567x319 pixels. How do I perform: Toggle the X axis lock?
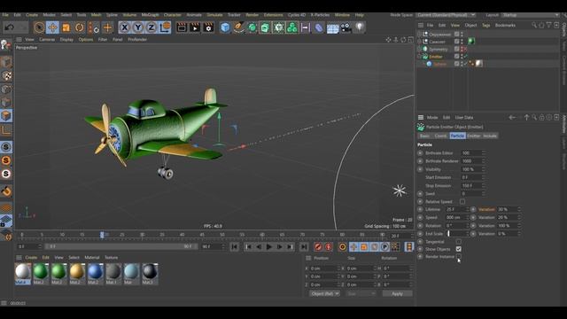125,27
